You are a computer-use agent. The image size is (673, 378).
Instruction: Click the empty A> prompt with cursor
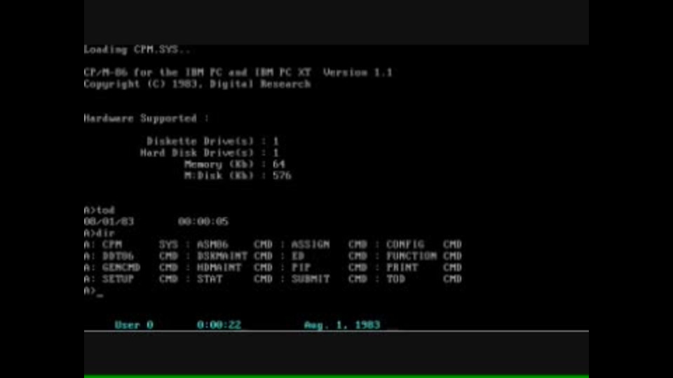coord(93,291)
